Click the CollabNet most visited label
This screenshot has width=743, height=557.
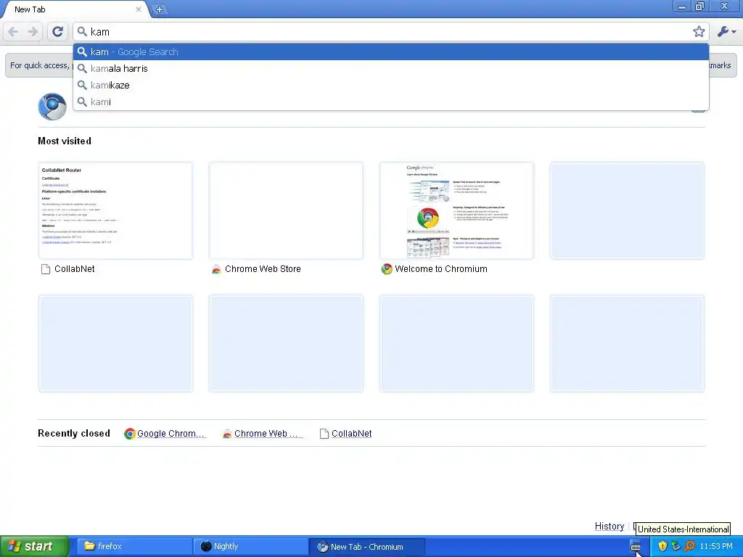click(x=75, y=269)
